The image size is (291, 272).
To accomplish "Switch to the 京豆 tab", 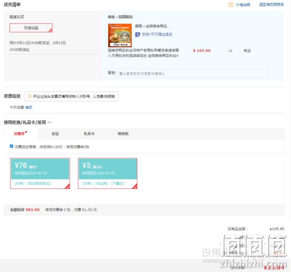I will coord(55,134).
